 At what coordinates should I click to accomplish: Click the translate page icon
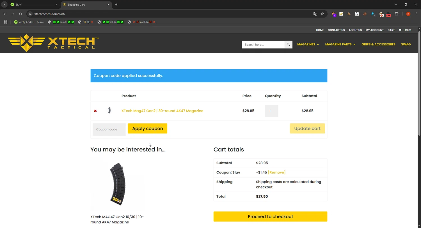pos(315,14)
